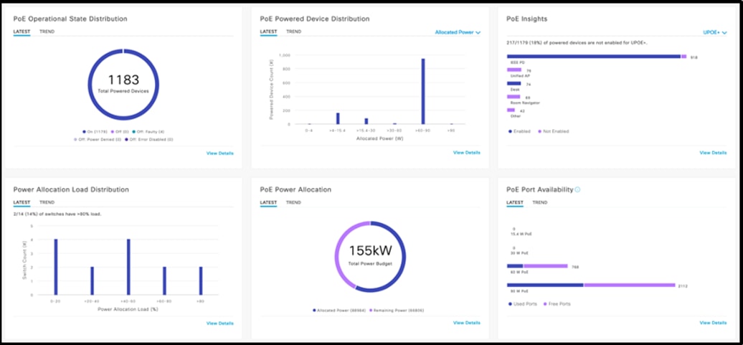Screen dimensions: 743x345
Task: Click the free-ports segment of 90 W PoE bar
Action: tap(629, 285)
